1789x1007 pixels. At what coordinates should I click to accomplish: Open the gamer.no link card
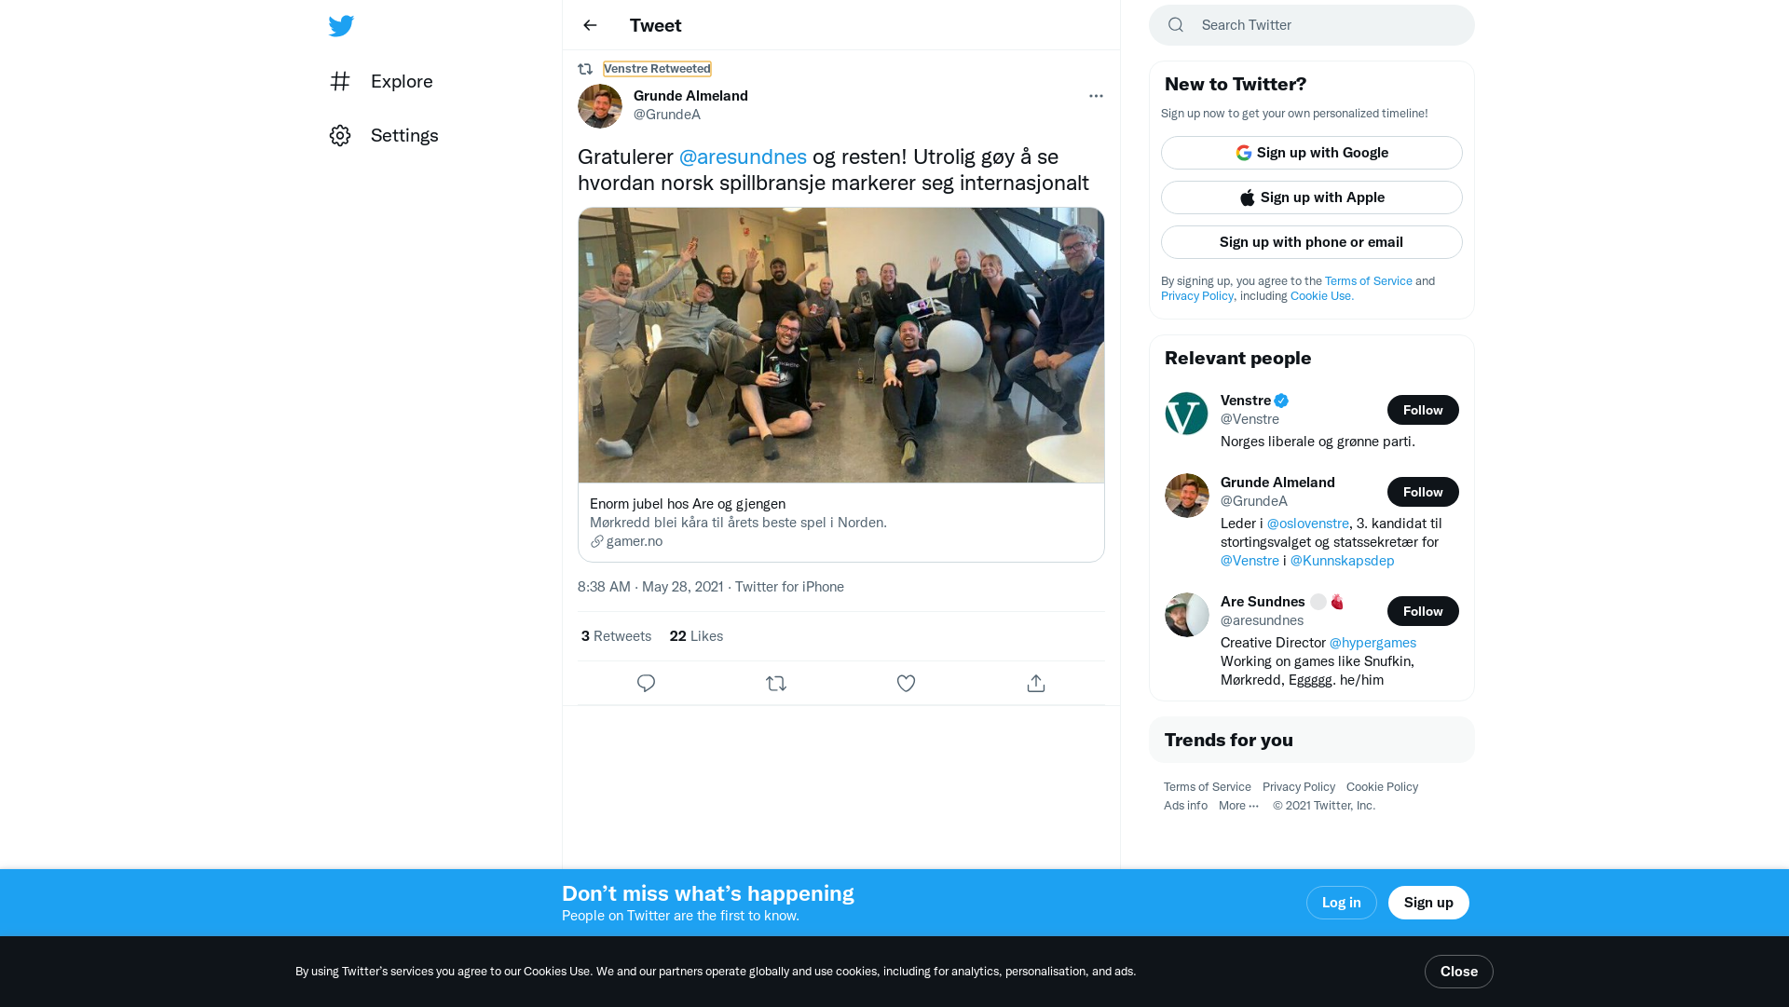pyautogui.click(x=841, y=523)
